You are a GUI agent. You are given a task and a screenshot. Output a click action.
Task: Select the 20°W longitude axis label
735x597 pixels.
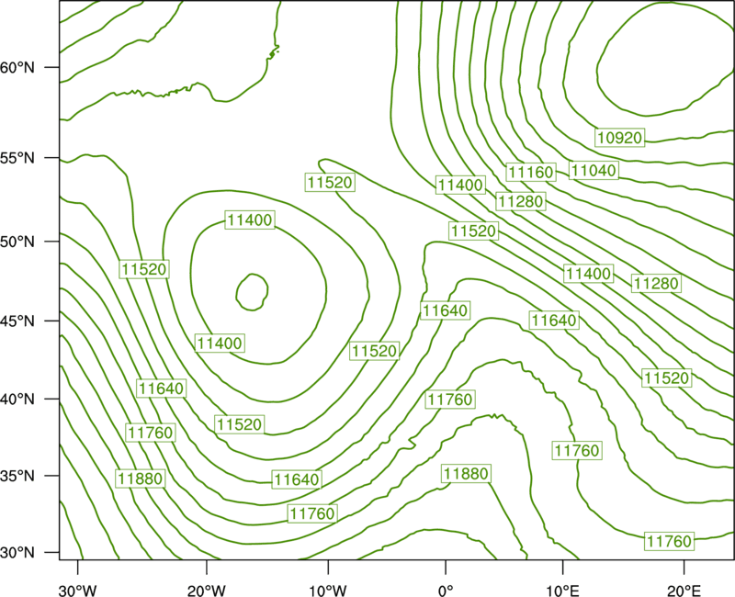[x=207, y=591]
